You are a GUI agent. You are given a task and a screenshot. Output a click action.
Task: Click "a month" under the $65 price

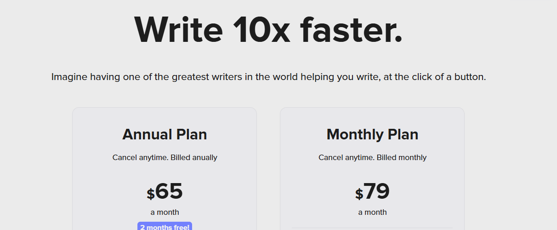(165, 212)
